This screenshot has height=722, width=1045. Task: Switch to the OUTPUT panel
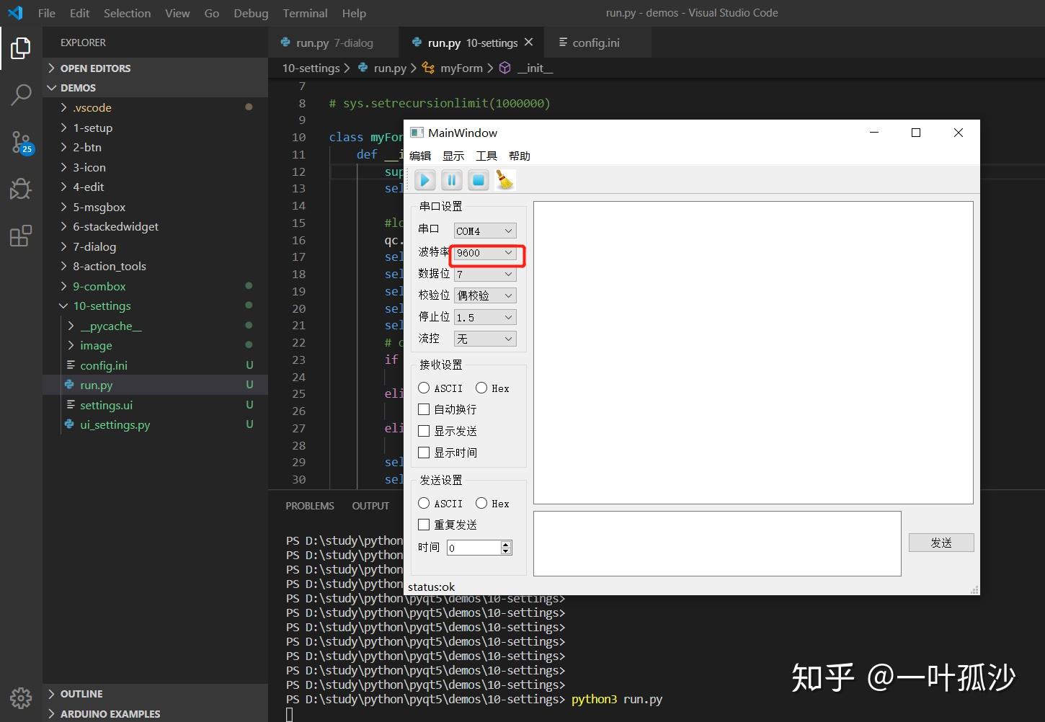point(370,505)
